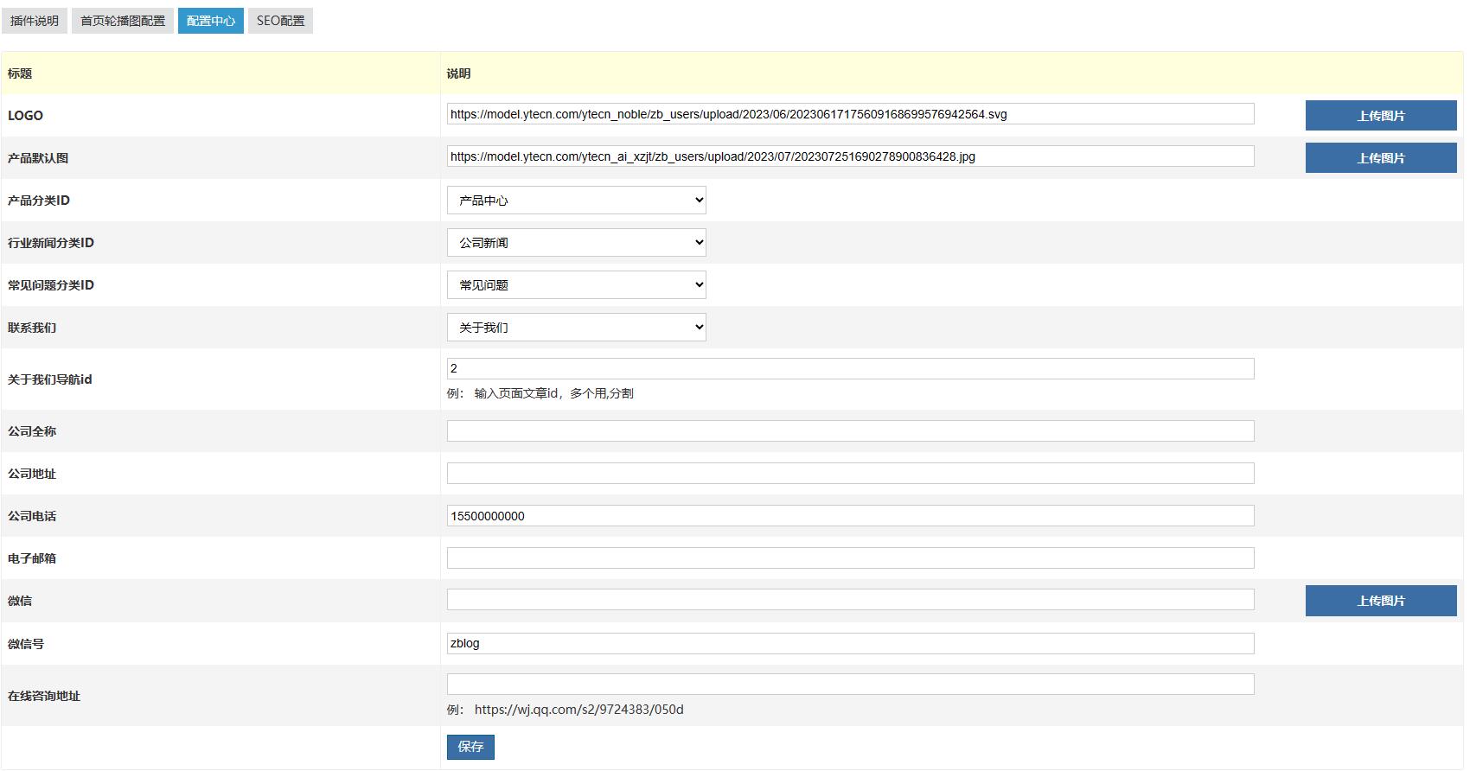Click the LOGO URL input field
This screenshot has width=1470, height=771.
(850, 114)
